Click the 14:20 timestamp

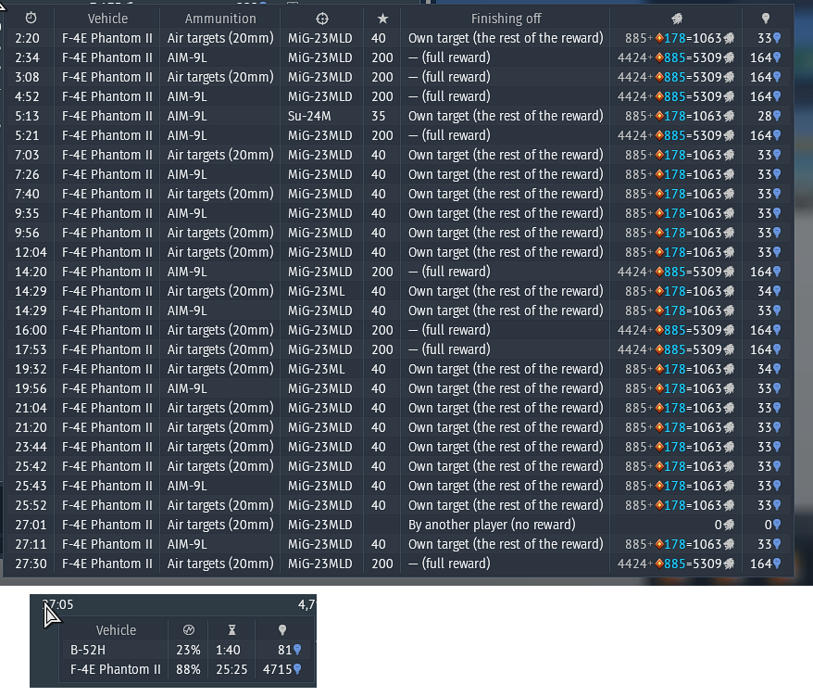pos(31,272)
